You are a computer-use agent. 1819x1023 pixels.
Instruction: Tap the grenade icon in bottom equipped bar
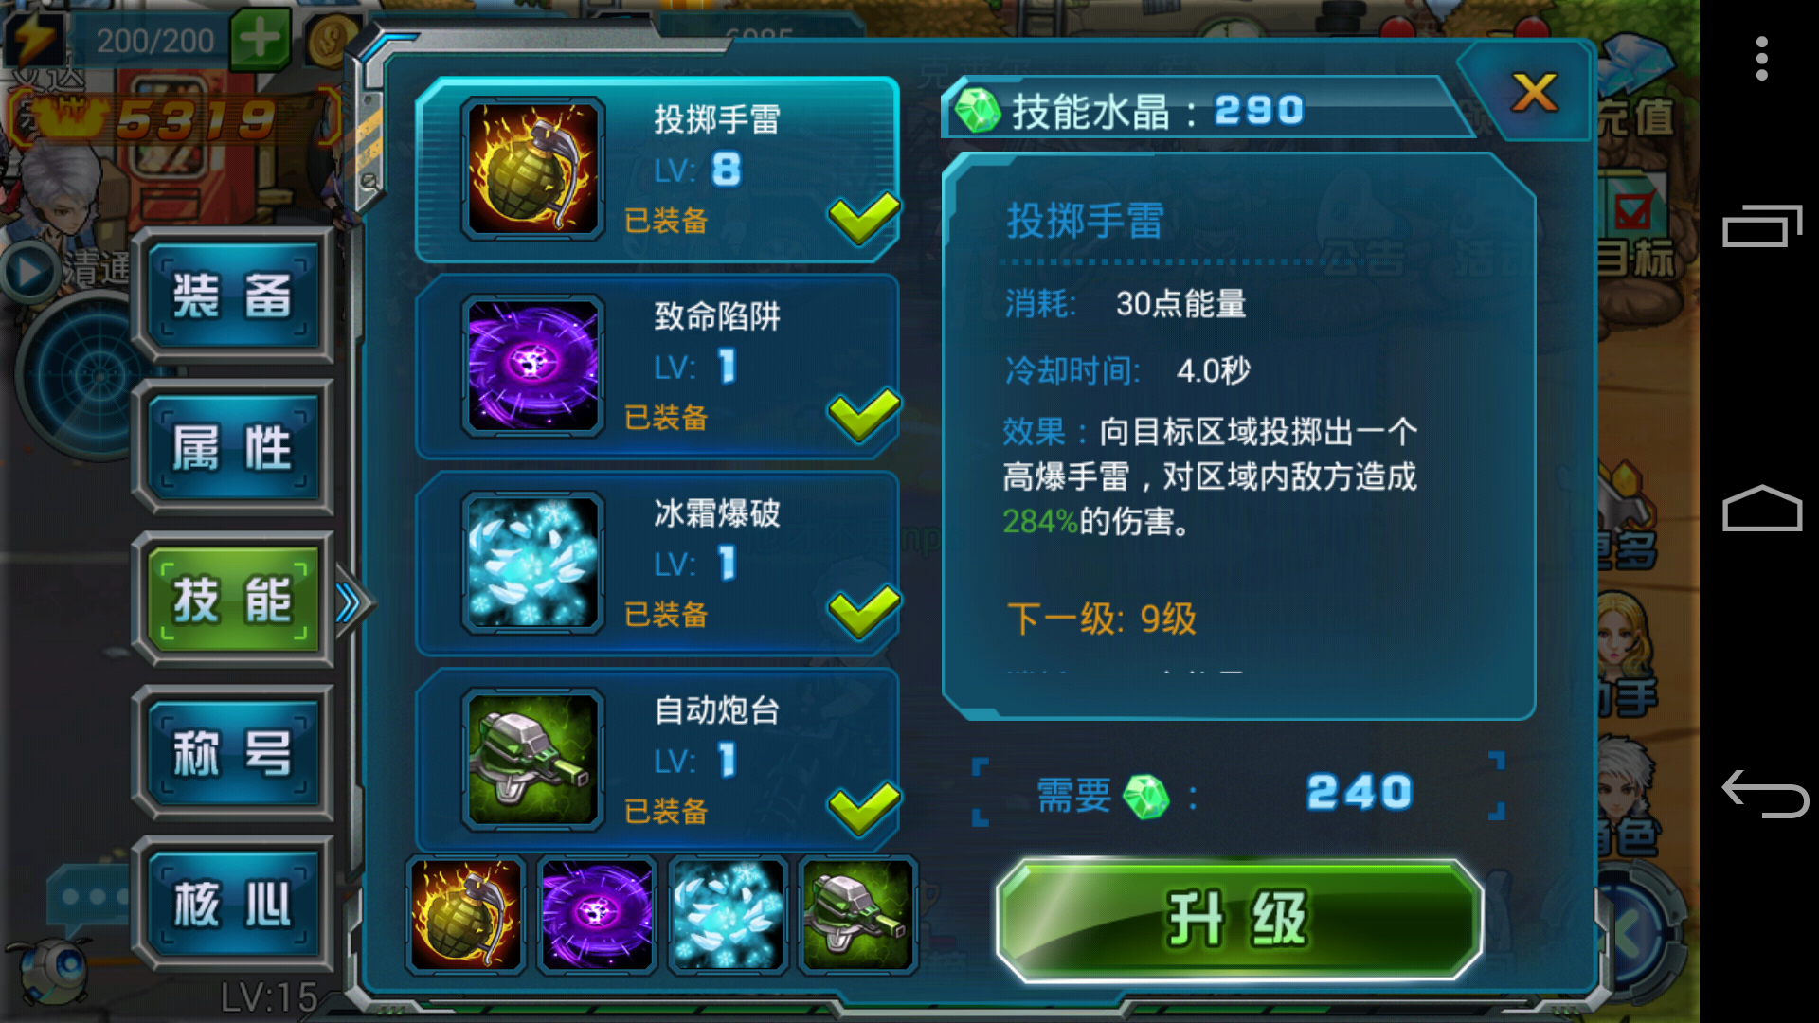(465, 915)
